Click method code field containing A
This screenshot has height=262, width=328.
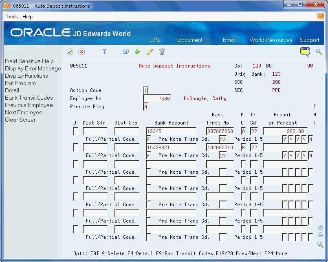click(x=243, y=131)
